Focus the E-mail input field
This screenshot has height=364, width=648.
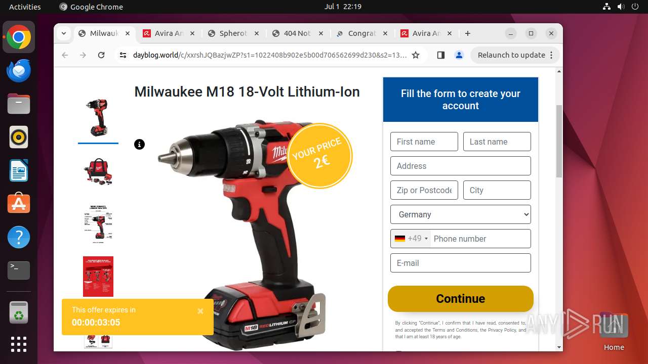461,263
